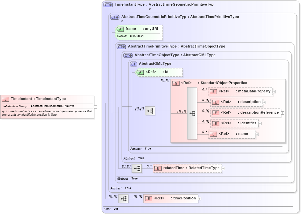
Task: Select the AbstractGMLType title
Action: (155, 64)
